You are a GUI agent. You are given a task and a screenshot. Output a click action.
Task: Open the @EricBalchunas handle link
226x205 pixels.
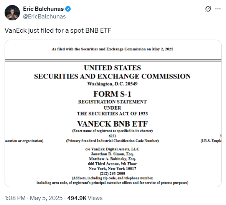coord(45,17)
